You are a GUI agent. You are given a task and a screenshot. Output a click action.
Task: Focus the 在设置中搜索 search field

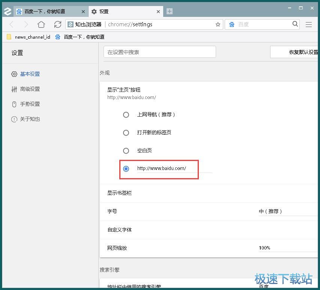(x=159, y=52)
